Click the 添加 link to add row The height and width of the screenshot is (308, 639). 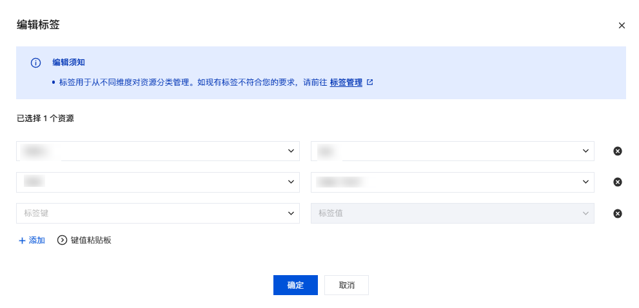coord(37,240)
